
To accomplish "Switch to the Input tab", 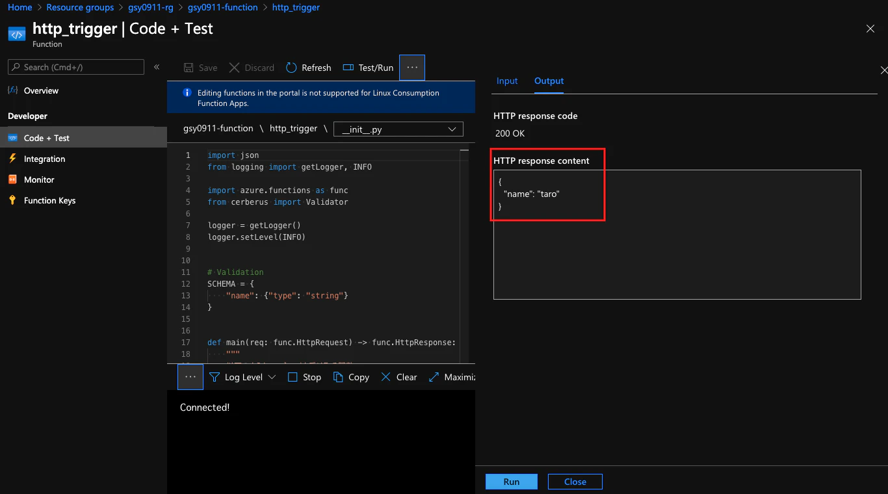I will [507, 81].
